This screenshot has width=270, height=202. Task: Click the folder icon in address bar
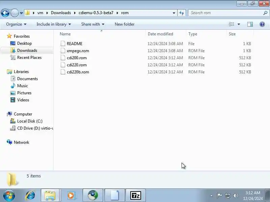click(28, 13)
